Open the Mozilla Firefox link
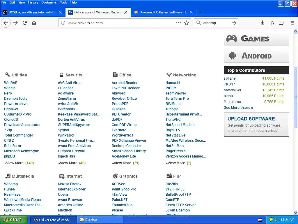The image size is (298, 224). (x=70, y=184)
